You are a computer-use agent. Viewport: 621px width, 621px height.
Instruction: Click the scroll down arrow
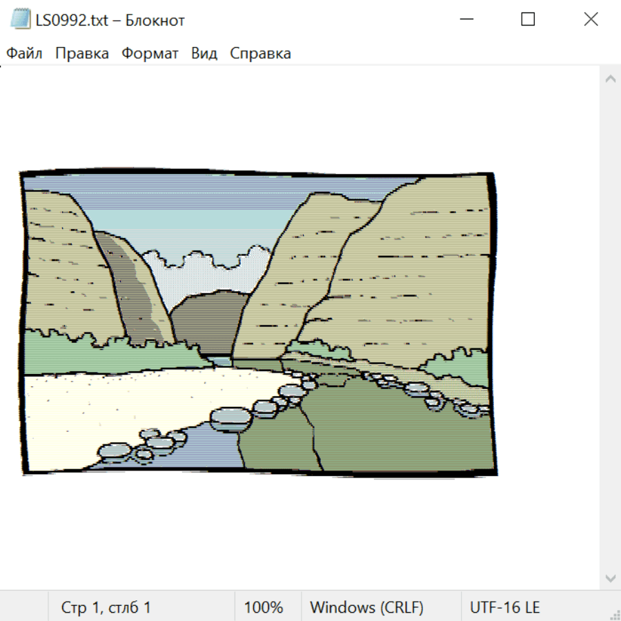[x=611, y=578]
